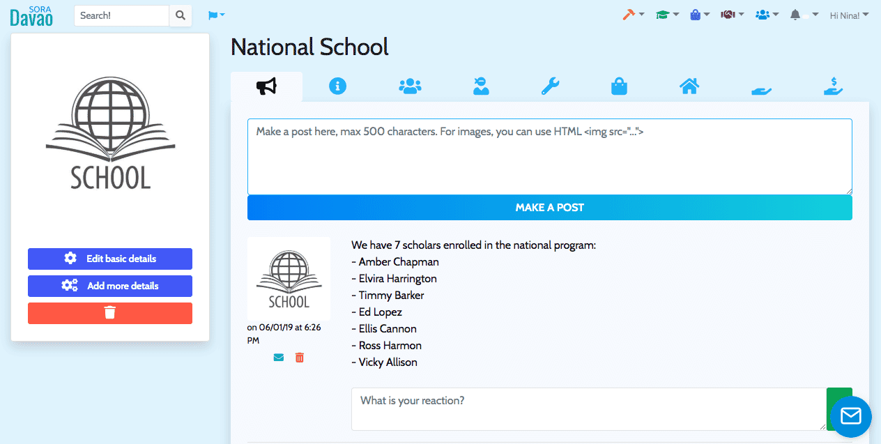Focus the Search! input field
This screenshot has height=444, width=881.
[122, 15]
